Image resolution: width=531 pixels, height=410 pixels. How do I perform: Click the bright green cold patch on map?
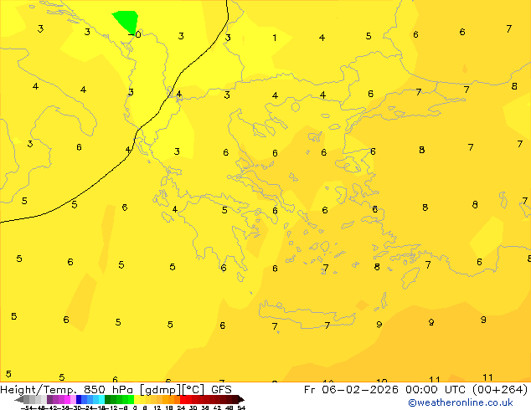[x=126, y=21]
